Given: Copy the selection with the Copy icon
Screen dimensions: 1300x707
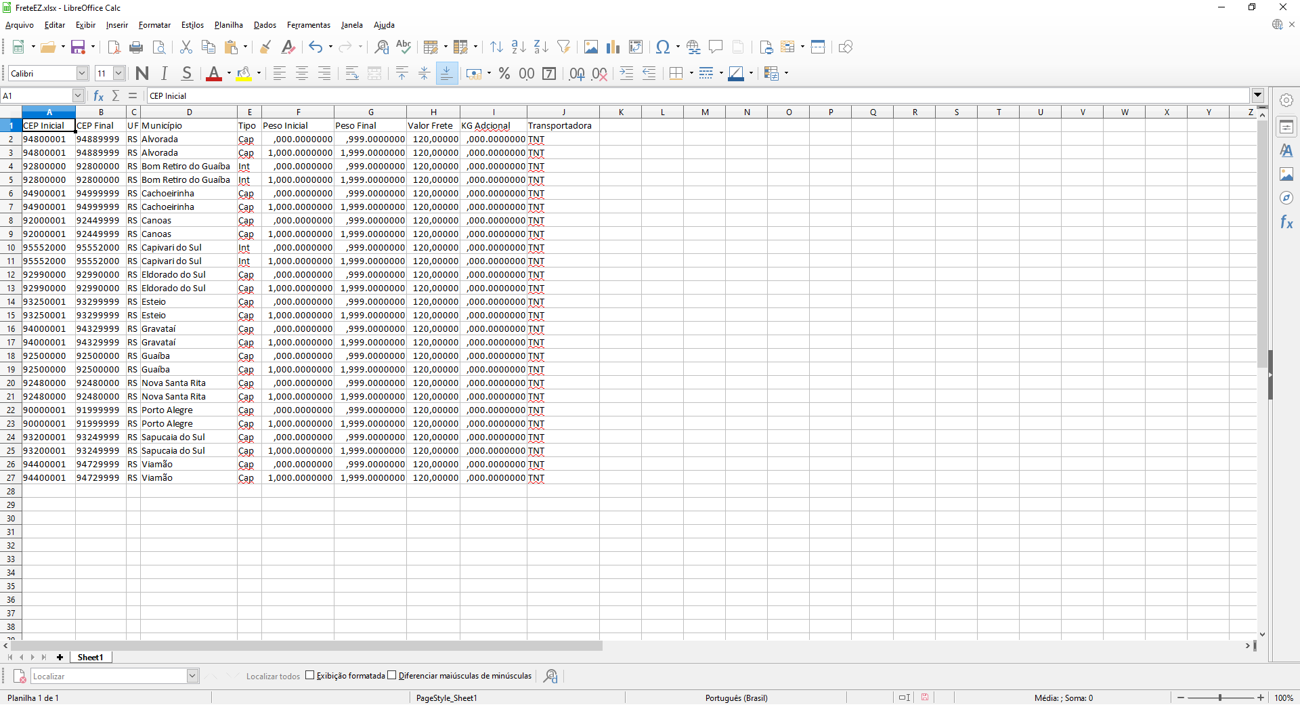Looking at the screenshot, I should (209, 47).
